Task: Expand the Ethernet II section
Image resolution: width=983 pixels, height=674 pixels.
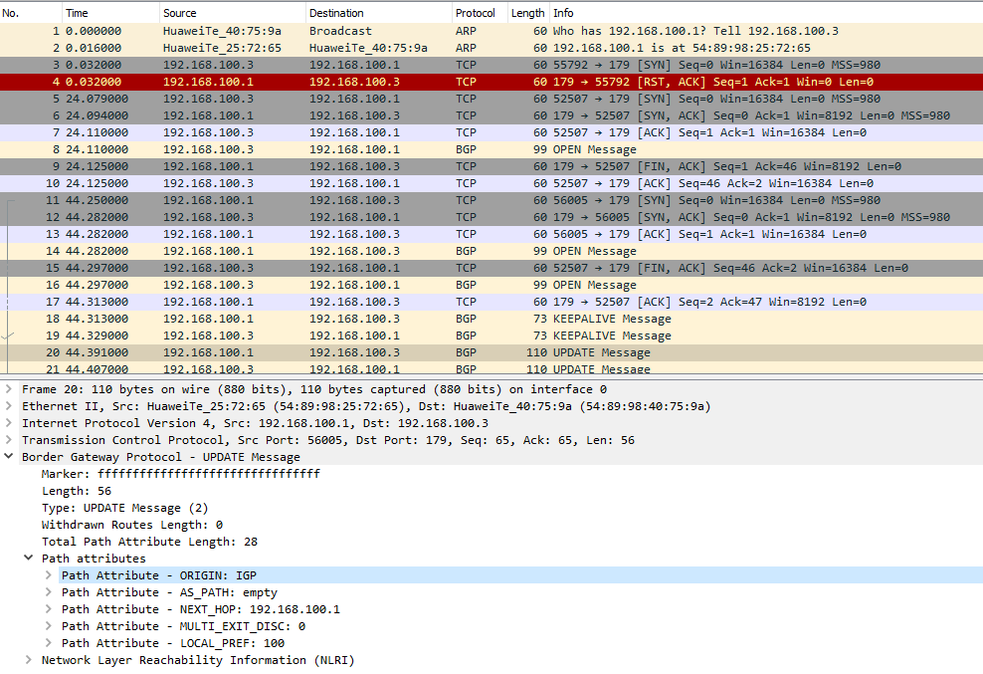Action: coord(9,406)
